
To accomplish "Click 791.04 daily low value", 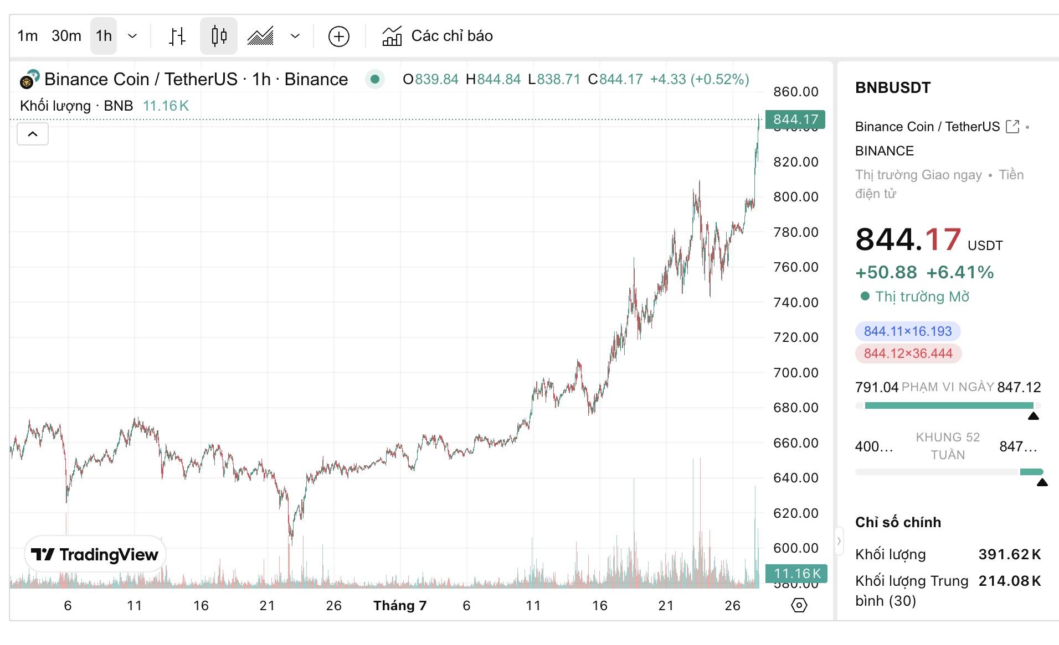I will pos(876,387).
